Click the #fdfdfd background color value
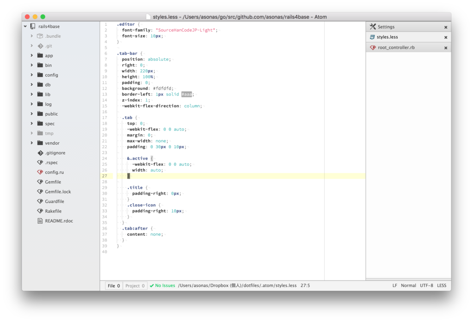 (x=162, y=88)
